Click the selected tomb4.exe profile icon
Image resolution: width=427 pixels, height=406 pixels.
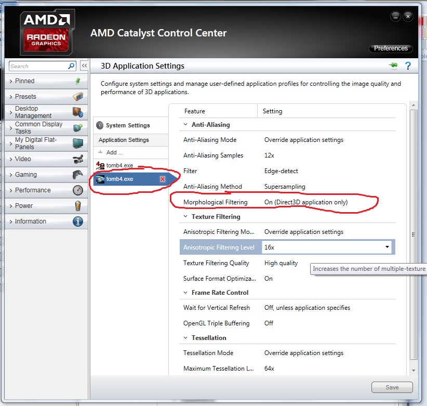(x=100, y=179)
